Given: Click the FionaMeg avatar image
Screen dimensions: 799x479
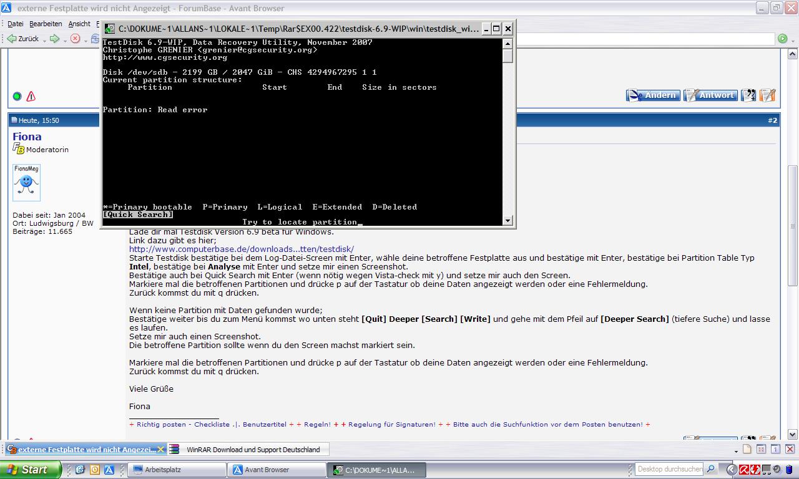Looking at the screenshot, I should (x=26, y=183).
